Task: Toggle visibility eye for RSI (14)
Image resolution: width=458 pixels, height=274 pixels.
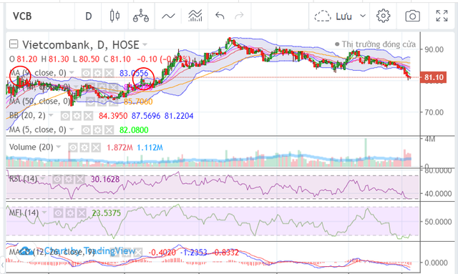Action: pyautogui.click(x=57, y=179)
